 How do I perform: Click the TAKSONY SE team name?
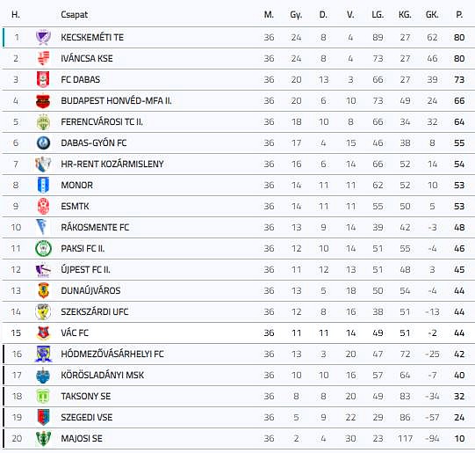(86, 396)
